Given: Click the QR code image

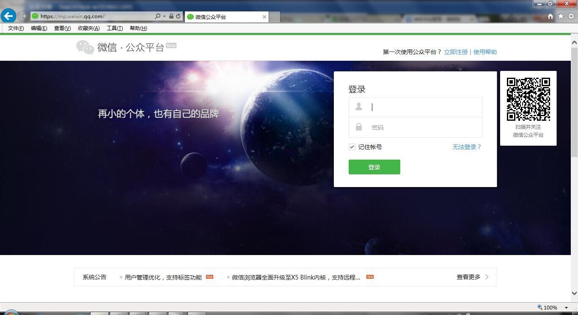Looking at the screenshot, I should pos(528,99).
